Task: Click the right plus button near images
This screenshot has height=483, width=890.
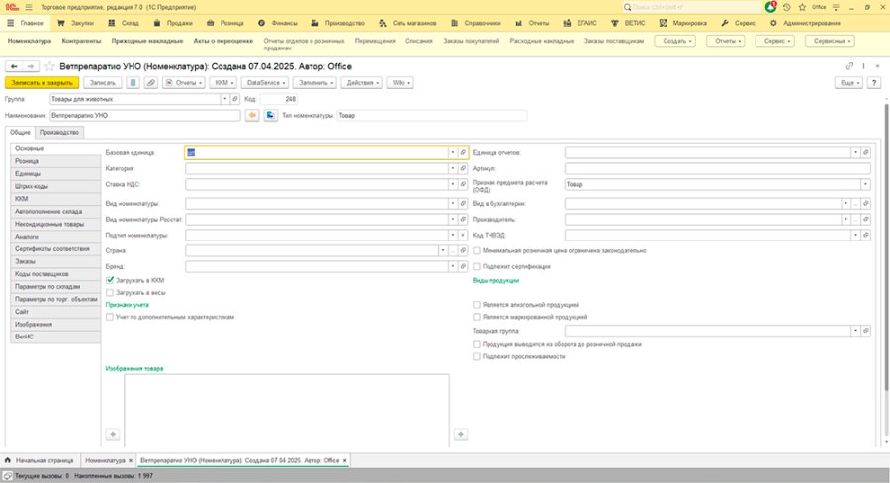Action: (x=460, y=435)
